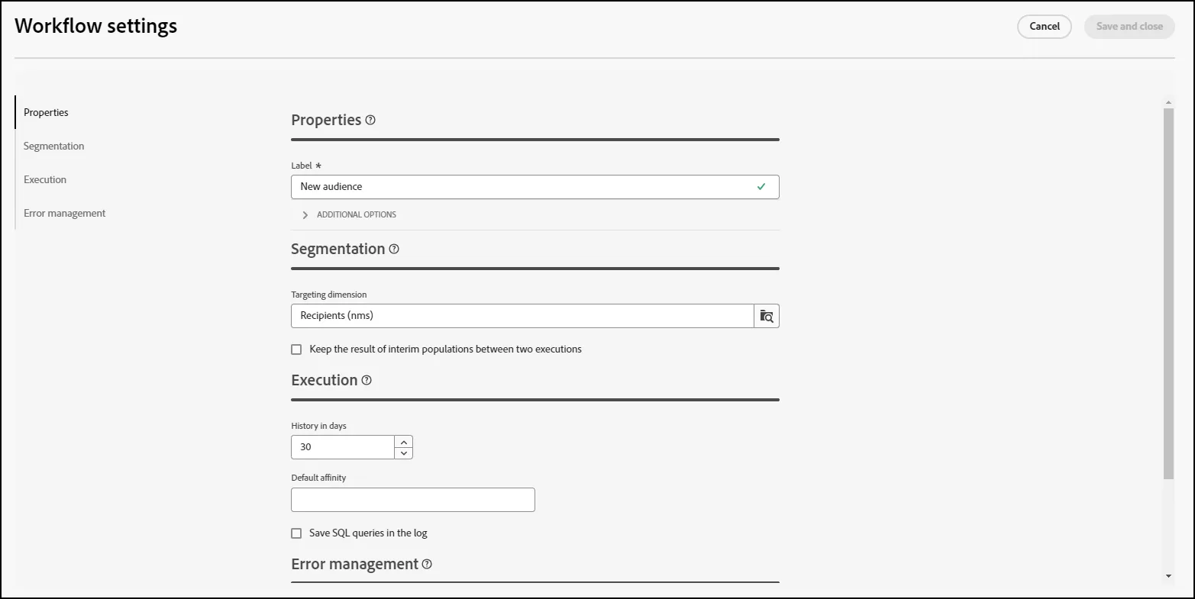Select the Properties sidebar tab
This screenshot has width=1195, height=599.
pyautogui.click(x=46, y=112)
